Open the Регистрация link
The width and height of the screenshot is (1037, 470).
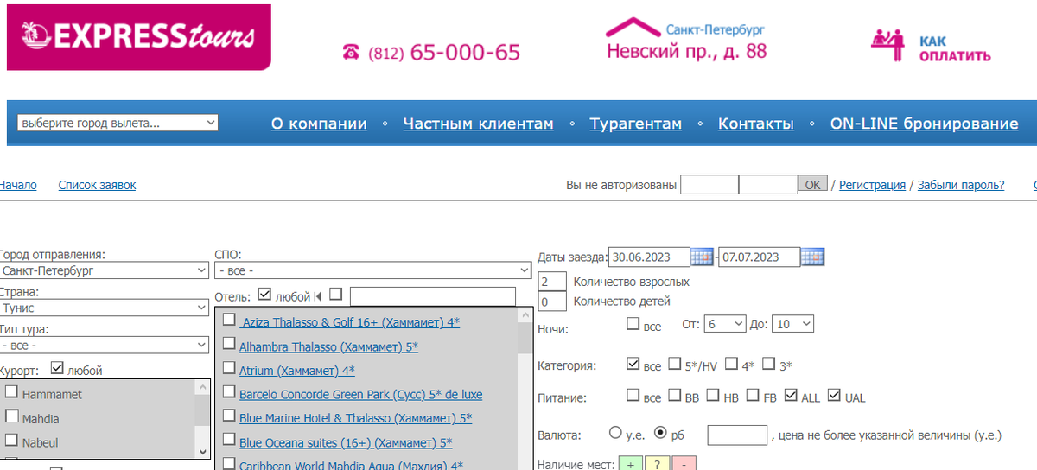pos(872,185)
